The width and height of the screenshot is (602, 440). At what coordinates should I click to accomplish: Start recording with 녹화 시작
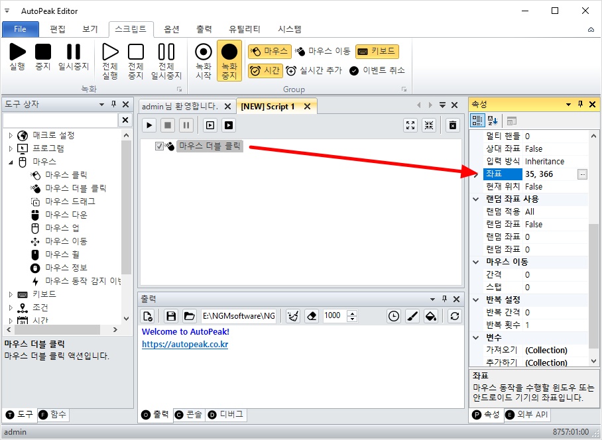click(204, 61)
